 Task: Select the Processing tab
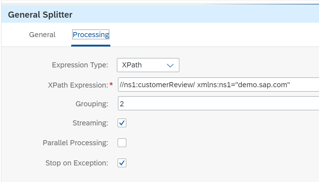tap(91, 35)
